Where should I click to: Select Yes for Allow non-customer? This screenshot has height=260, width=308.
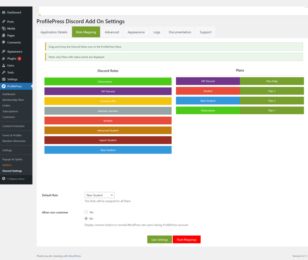tap(86, 212)
